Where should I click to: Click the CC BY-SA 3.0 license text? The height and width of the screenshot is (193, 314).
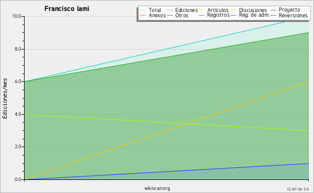click(298, 189)
